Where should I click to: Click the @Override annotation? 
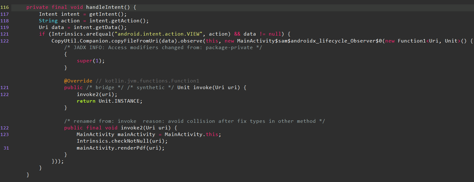[78, 81]
